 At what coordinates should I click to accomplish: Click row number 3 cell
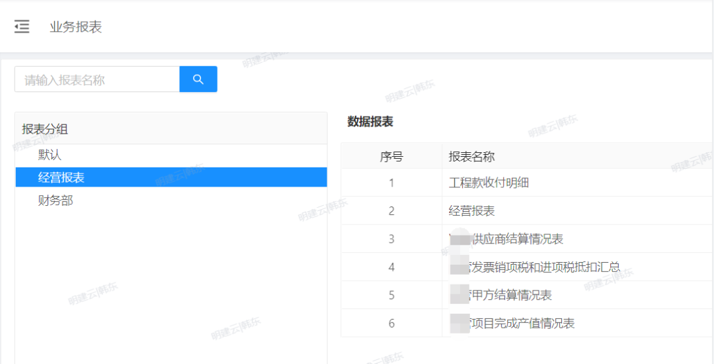pyautogui.click(x=391, y=239)
